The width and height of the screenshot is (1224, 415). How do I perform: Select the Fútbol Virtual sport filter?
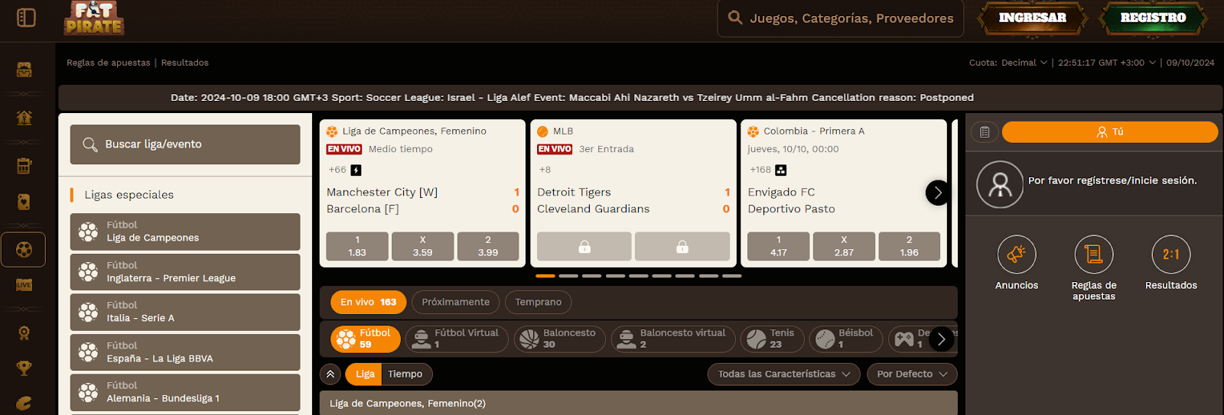pyautogui.click(x=457, y=339)
